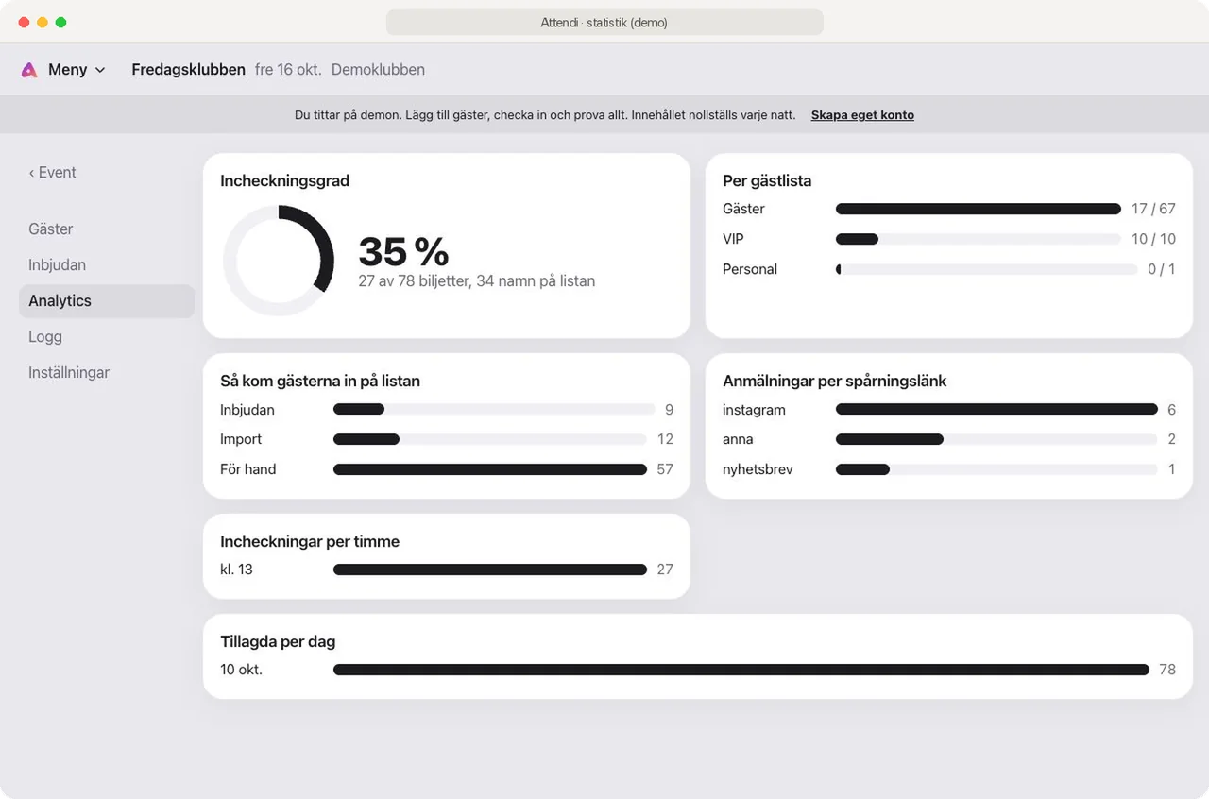This screenshot has width=1209, height=799.
Task: Click the Så kom gästerna in heading
Action: (320, 381)
